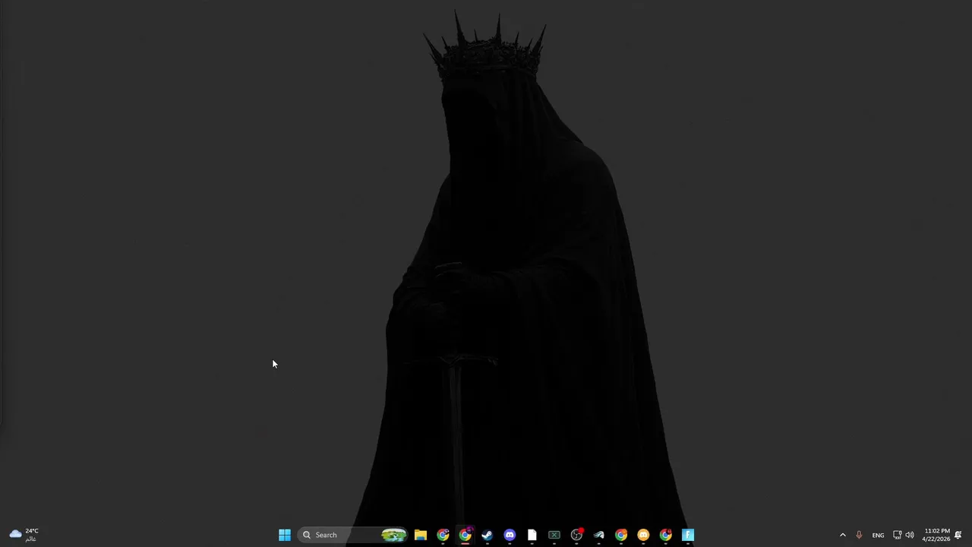Image resolution: width=972 pixels, height=547 pixels.
Task: Open the weather widget showing 24°C
Action: (x=24, y=535)
